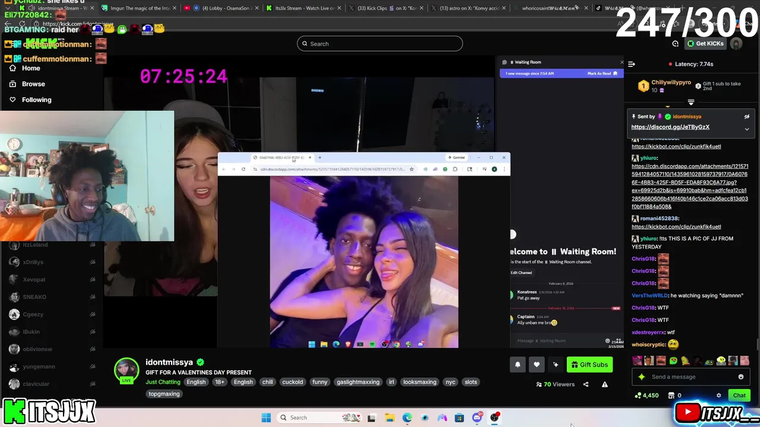Image resolution: width=760 pixels, height=427 pixels.
Task: Open the user profile avatar in the Kick header
Action: tap(736, 44)
